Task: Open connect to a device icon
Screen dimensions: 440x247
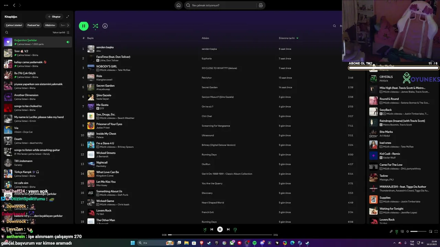Action: tap(402, 232)
